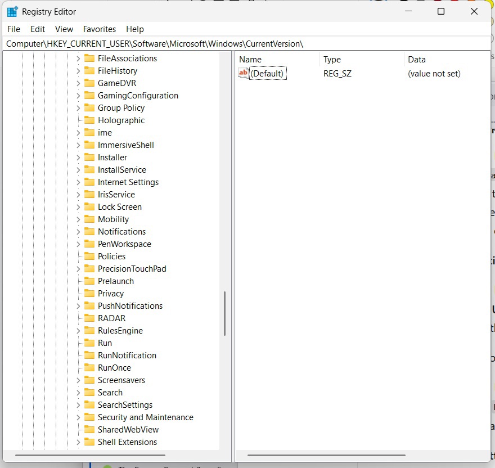
Task: Click the values pane horizontal scrollbar
Action: [x=326, y=456]
